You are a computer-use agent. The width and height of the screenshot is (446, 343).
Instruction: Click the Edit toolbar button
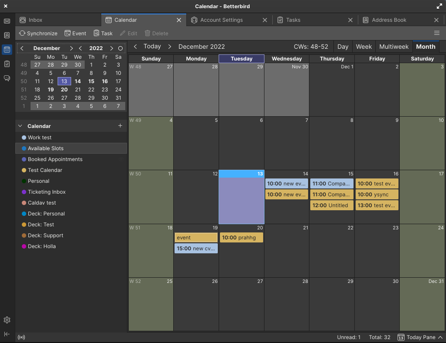129,34
